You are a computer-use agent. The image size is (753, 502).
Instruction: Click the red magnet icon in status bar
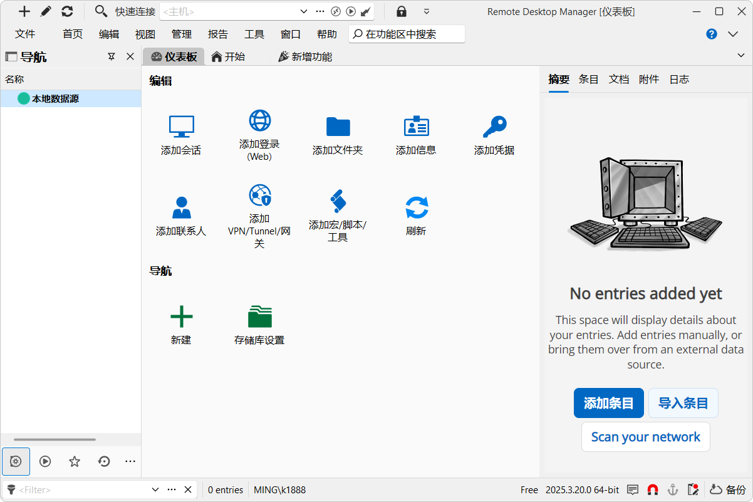tap(653, 489)
